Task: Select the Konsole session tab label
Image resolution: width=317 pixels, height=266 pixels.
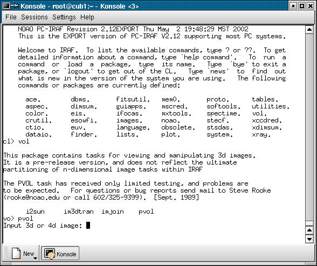Action: (x=66, y=254)
